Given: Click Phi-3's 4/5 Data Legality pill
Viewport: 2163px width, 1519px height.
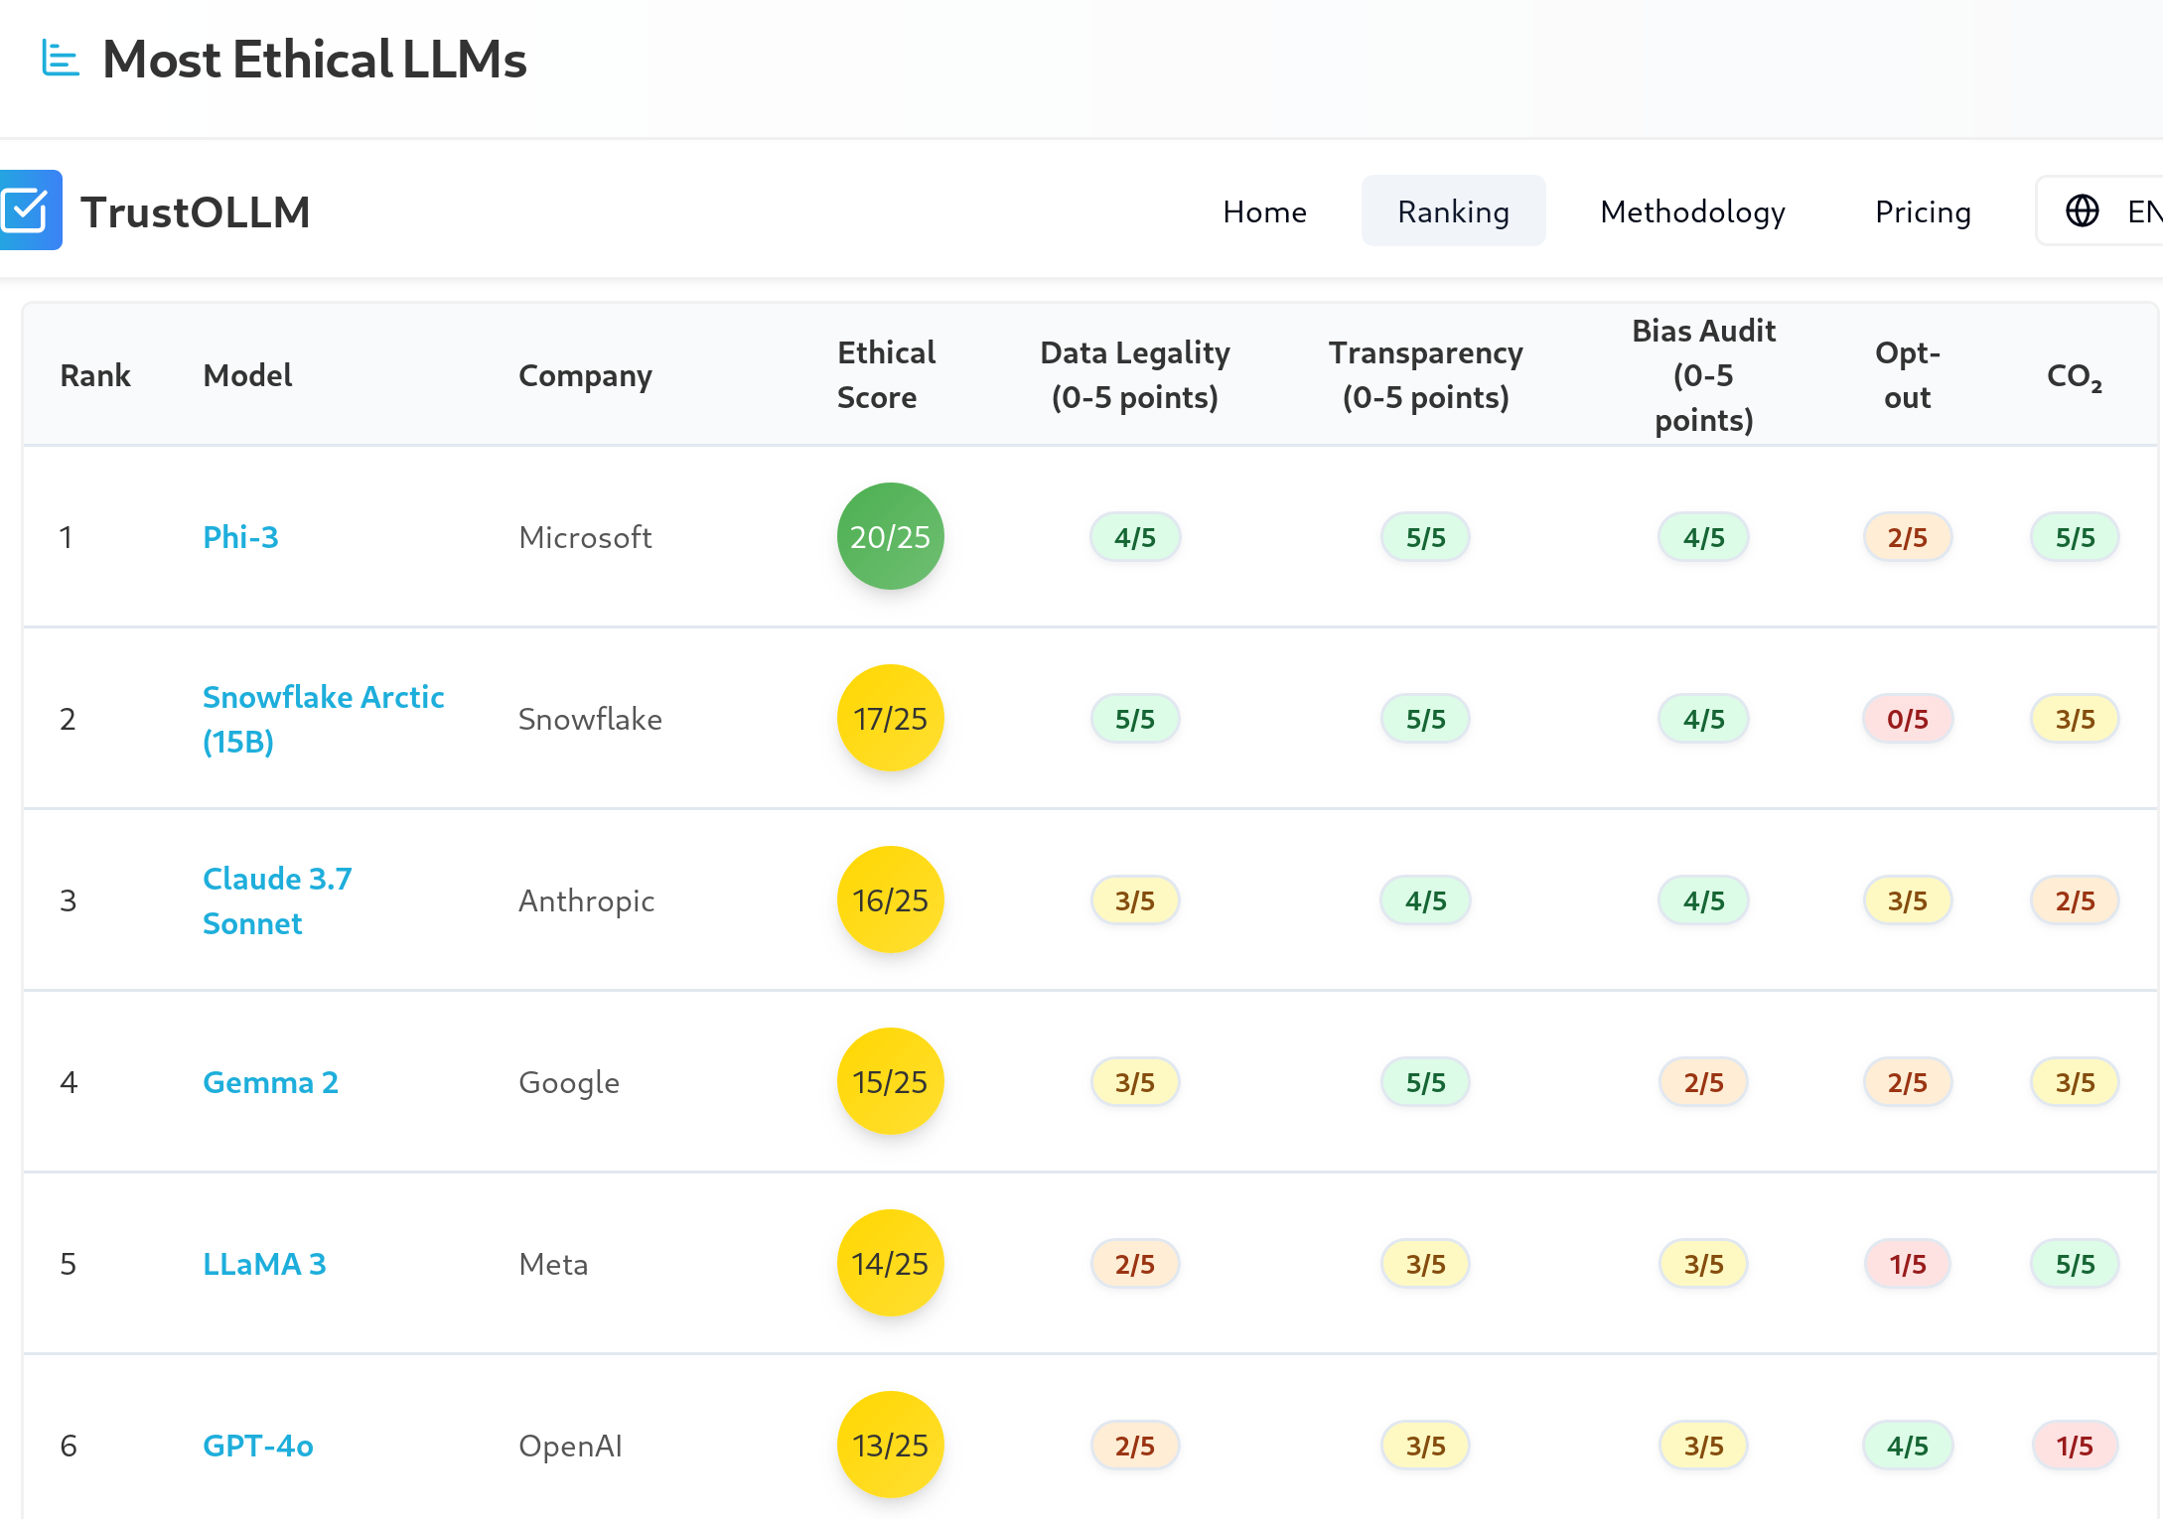Looking at the screenshot, I should [x=1135, y=537].
